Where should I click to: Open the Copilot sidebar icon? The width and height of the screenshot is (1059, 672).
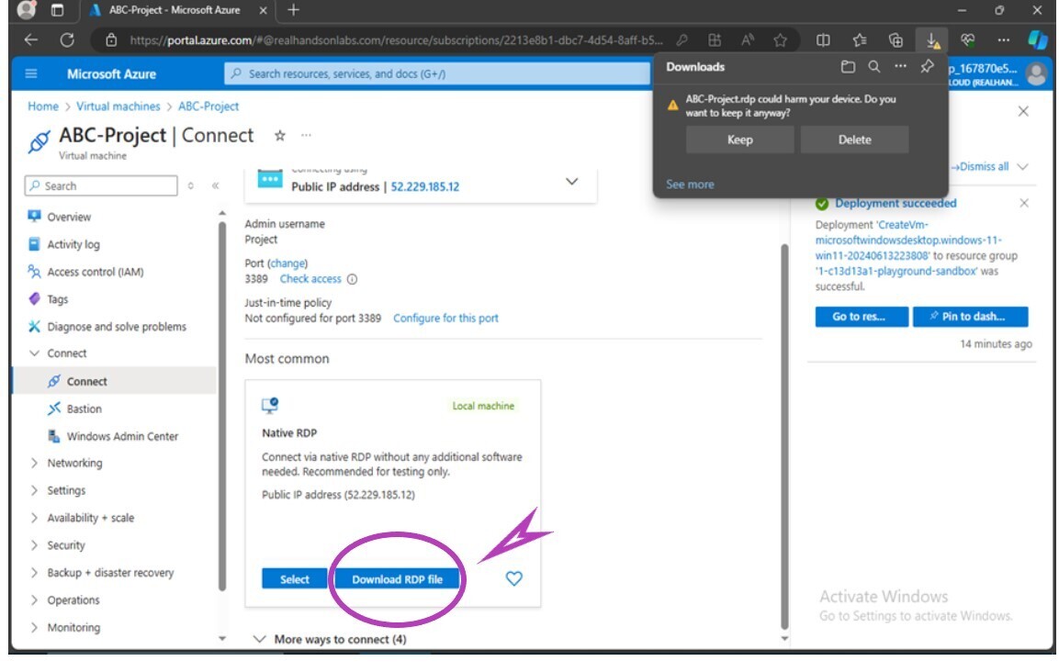tap(1037, 39)
